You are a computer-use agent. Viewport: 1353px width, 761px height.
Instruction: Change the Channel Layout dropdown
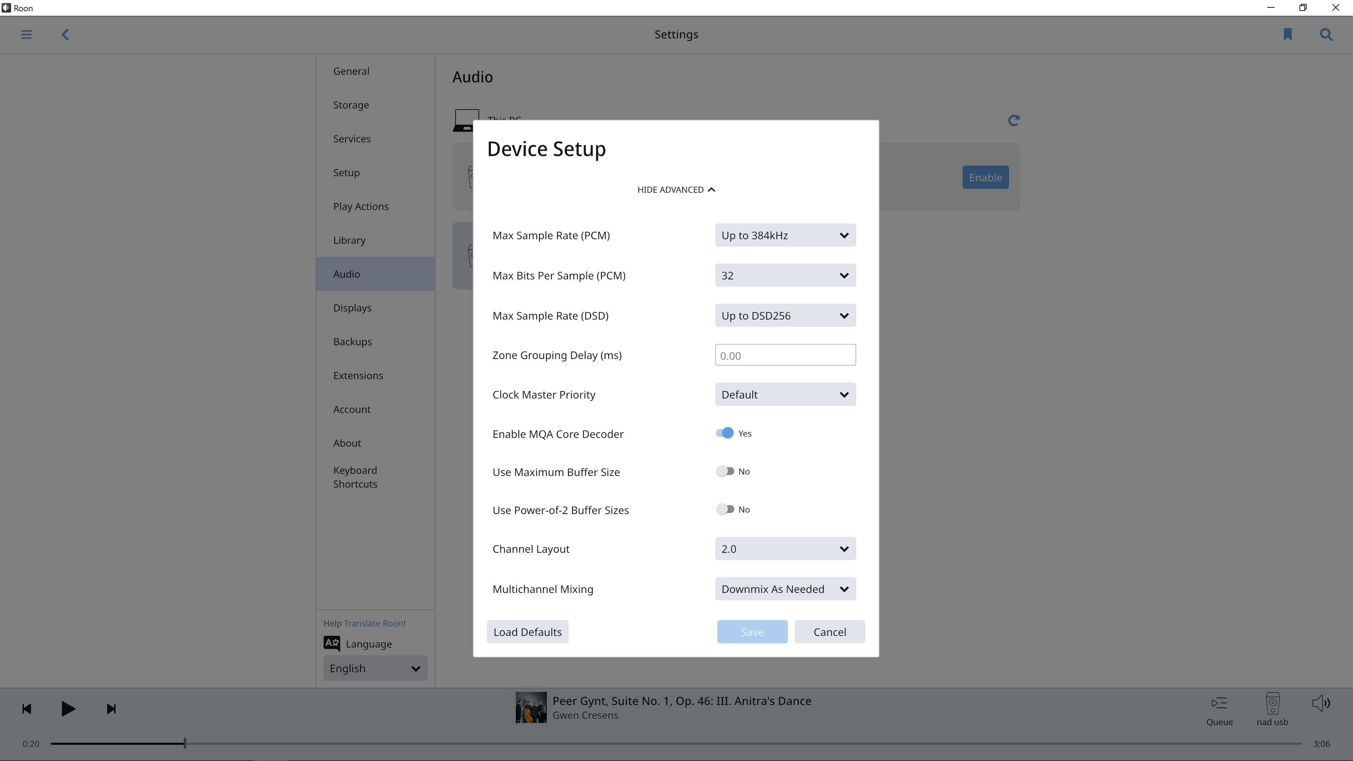point(784,548)
